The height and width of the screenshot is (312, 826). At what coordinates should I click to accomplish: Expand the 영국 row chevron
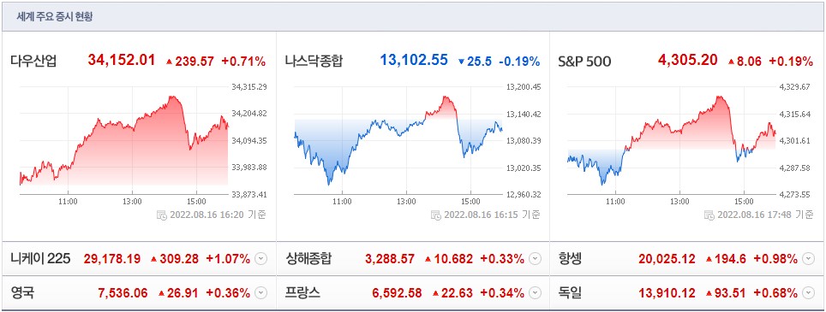point(260,293)
